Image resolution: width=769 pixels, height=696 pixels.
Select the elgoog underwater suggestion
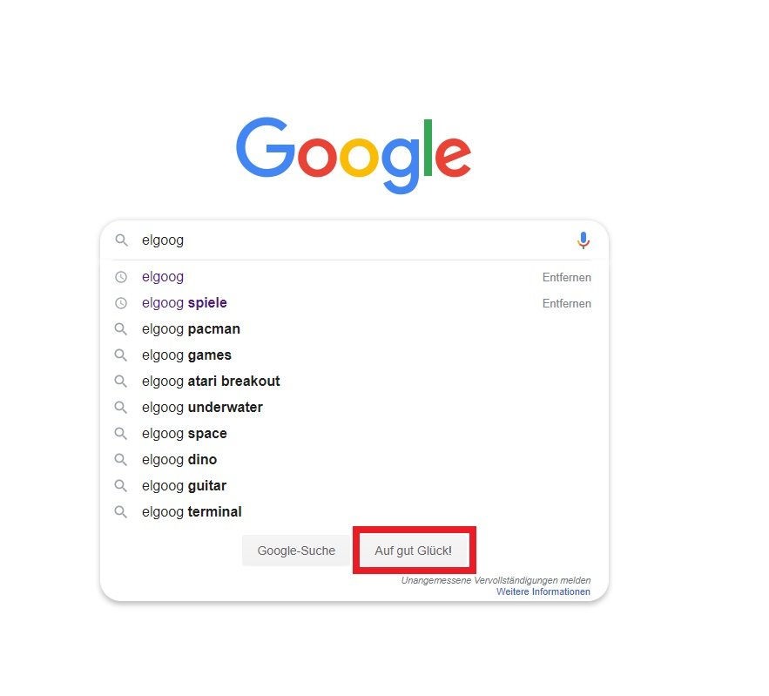[202, 407]
